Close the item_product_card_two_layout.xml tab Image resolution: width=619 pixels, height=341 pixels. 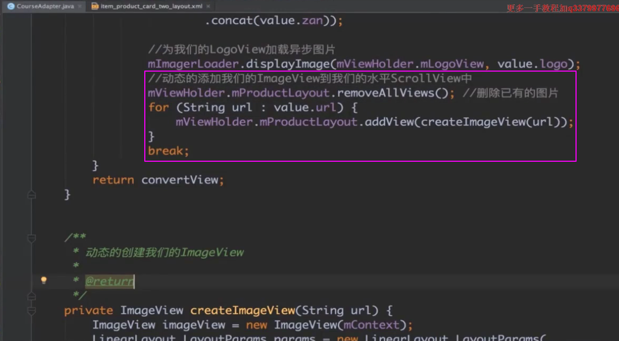(207, 6)
